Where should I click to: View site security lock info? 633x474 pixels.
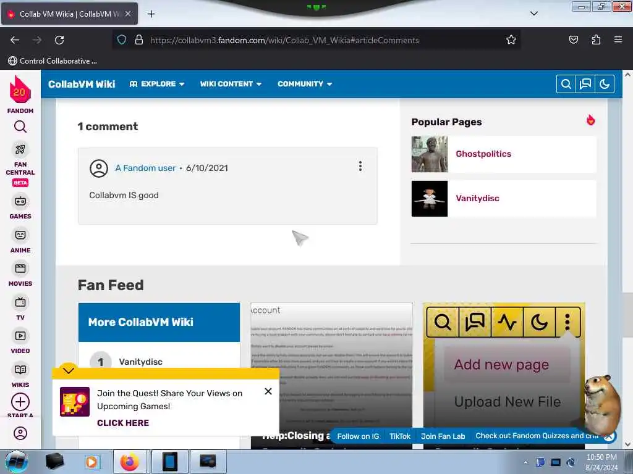click(x=139, y=40)
